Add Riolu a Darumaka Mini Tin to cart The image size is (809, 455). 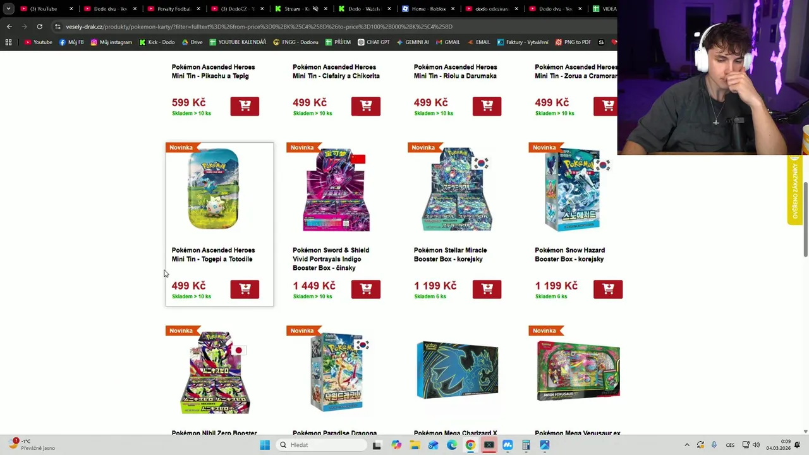[x=487, y=106]
